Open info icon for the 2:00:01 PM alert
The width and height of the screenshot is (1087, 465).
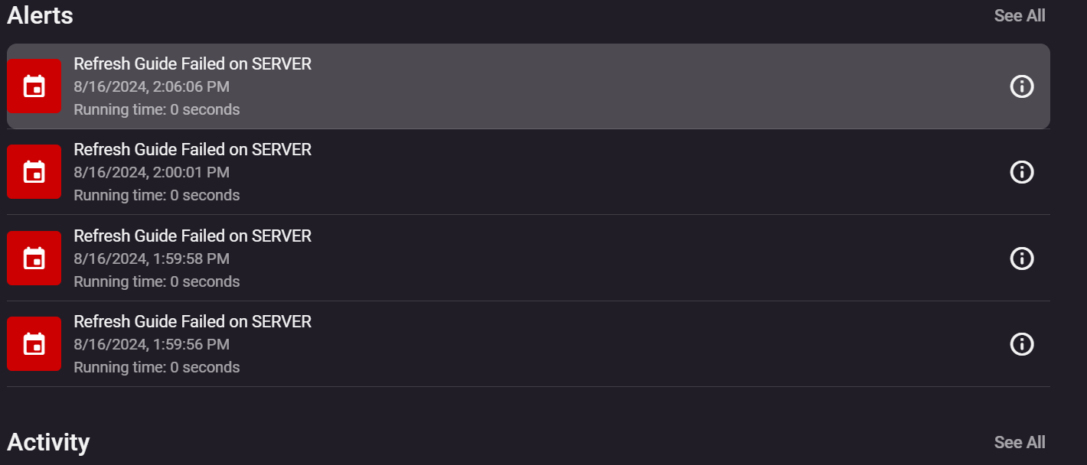[x=1022, y=172]
